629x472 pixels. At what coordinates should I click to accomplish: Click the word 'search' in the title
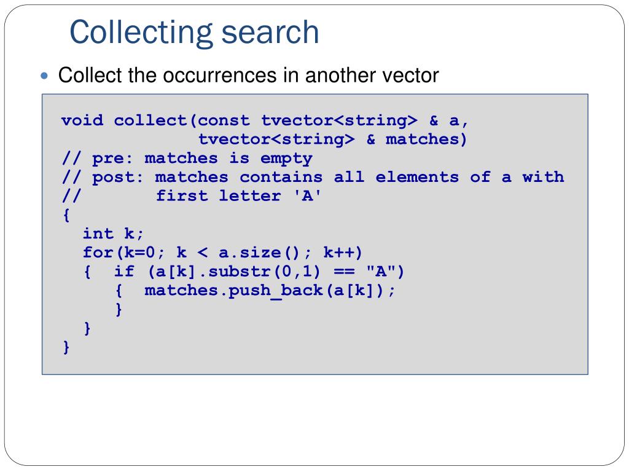pos(270,32)
